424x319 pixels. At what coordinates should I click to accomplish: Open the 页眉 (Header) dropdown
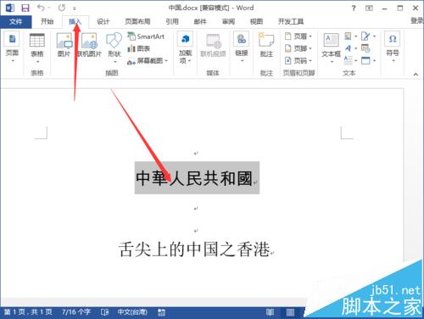click(298, 36)
